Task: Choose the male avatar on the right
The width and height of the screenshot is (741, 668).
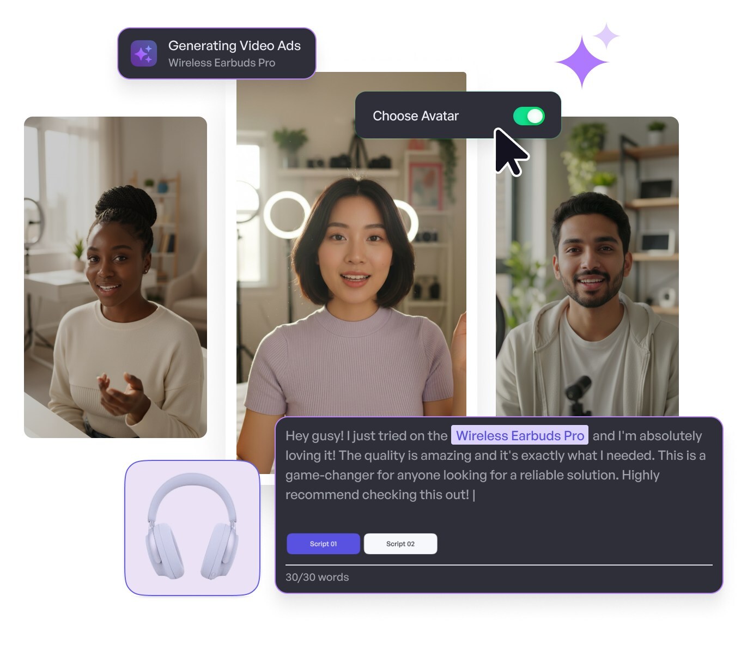Action: tap(588, 272)
